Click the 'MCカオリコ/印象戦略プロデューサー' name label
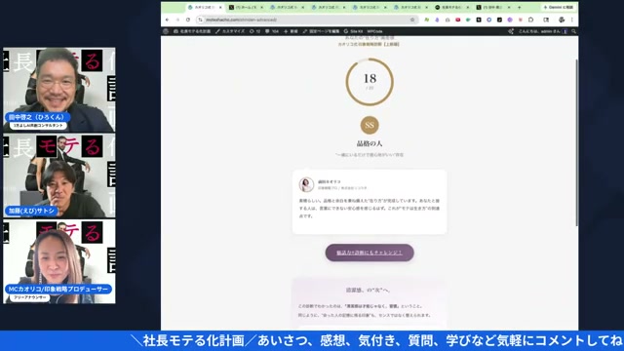The image size is (624, 351). pos(58,289)
